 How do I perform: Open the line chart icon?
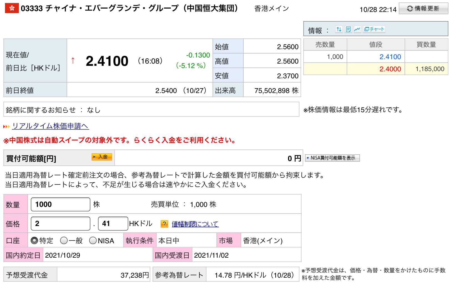pos(357,29)
